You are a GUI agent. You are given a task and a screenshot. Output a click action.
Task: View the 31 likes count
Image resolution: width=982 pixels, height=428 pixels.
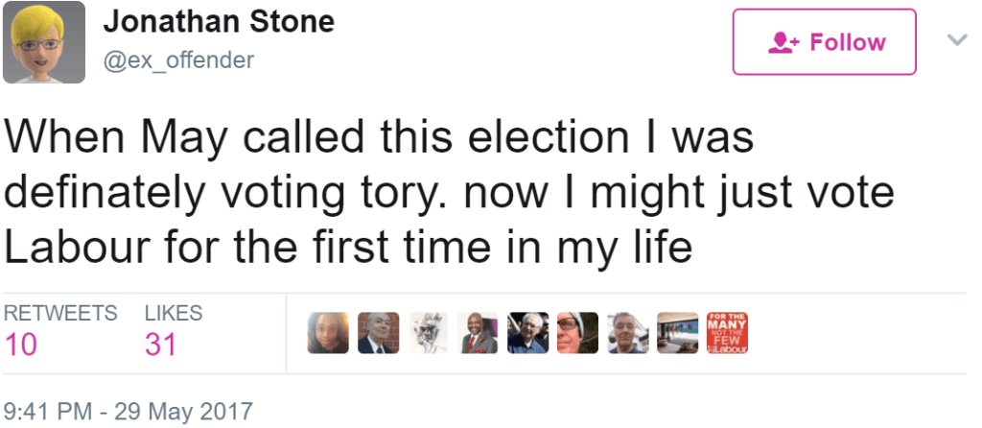pyautogui.click(x=160, y=345)
